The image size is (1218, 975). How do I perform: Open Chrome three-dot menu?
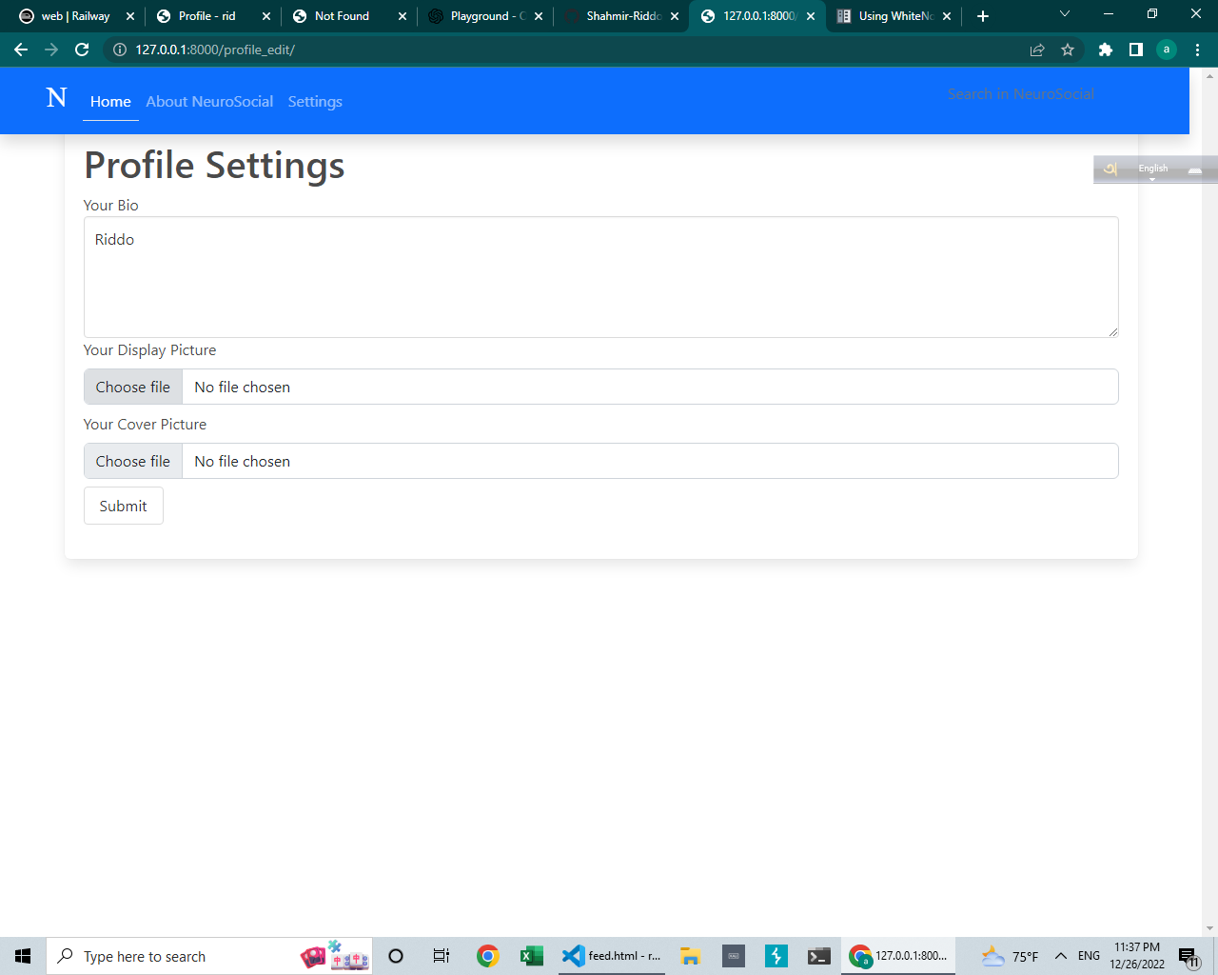click(1197, 50)
